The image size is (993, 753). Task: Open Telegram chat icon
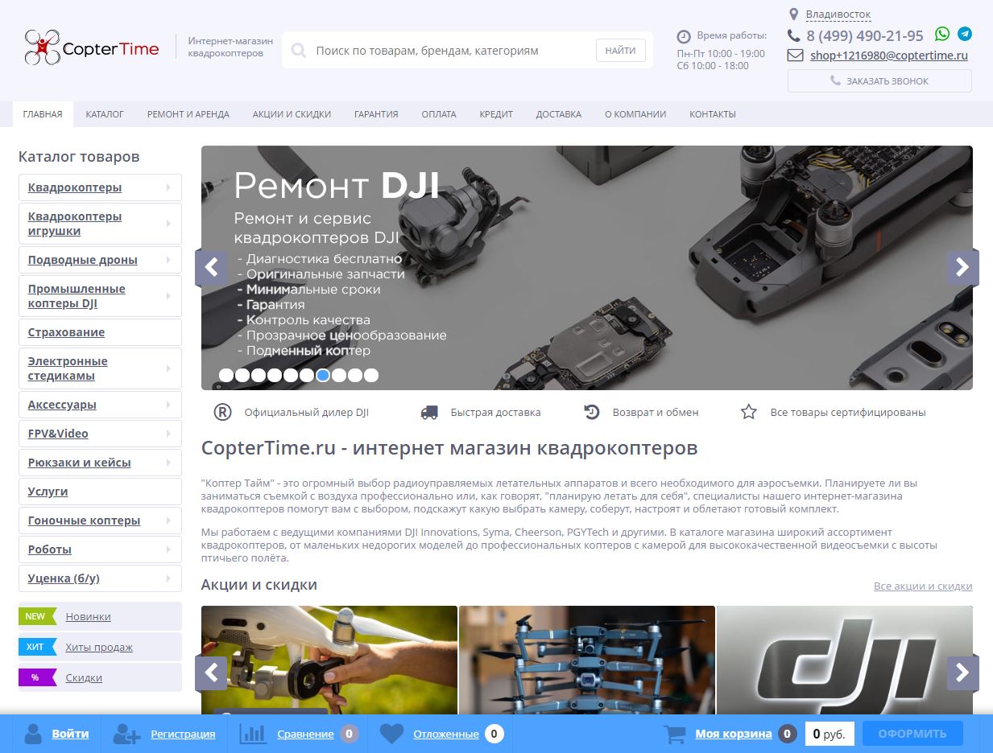point(965,34)
